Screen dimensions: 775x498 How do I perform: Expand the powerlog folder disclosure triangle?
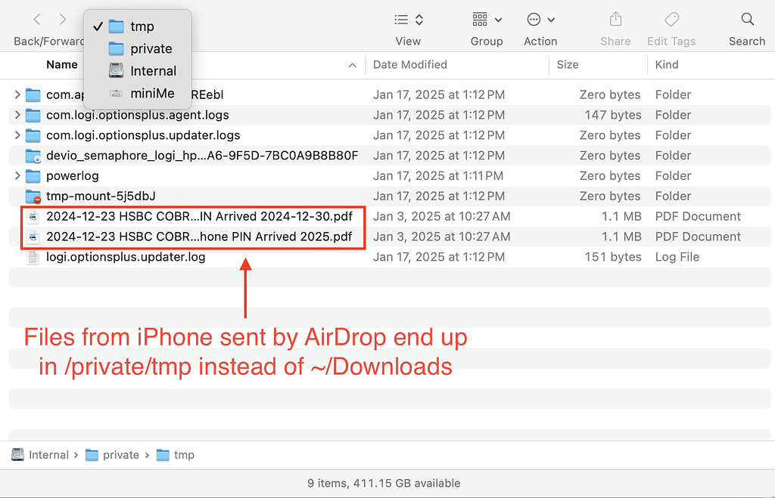(17, 176)
